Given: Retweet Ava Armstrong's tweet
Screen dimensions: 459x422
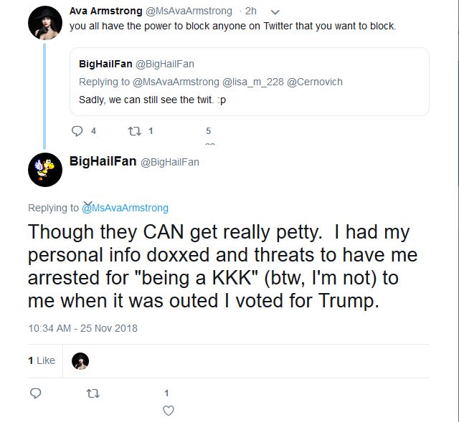Looking at the screenshot, I should [134, 131].
